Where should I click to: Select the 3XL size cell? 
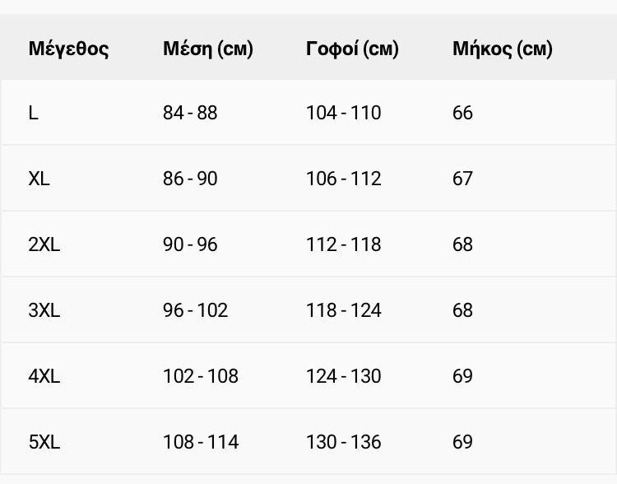[x=44, y=310]
